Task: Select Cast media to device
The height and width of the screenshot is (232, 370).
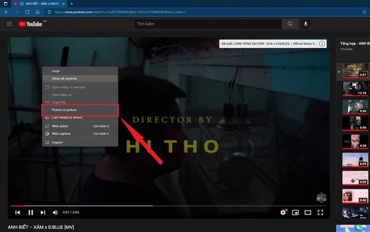Action: click(80, 117)
